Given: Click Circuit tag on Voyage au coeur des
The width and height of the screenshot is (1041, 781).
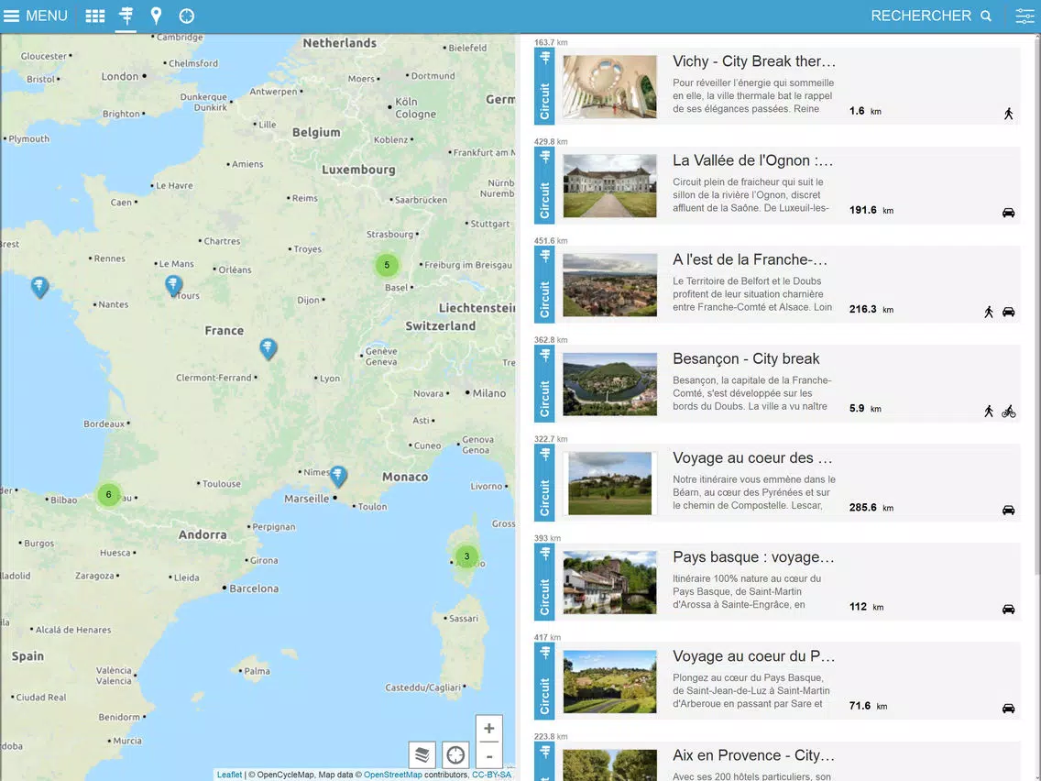Looking at the screenshot, I should pos(544,483).
